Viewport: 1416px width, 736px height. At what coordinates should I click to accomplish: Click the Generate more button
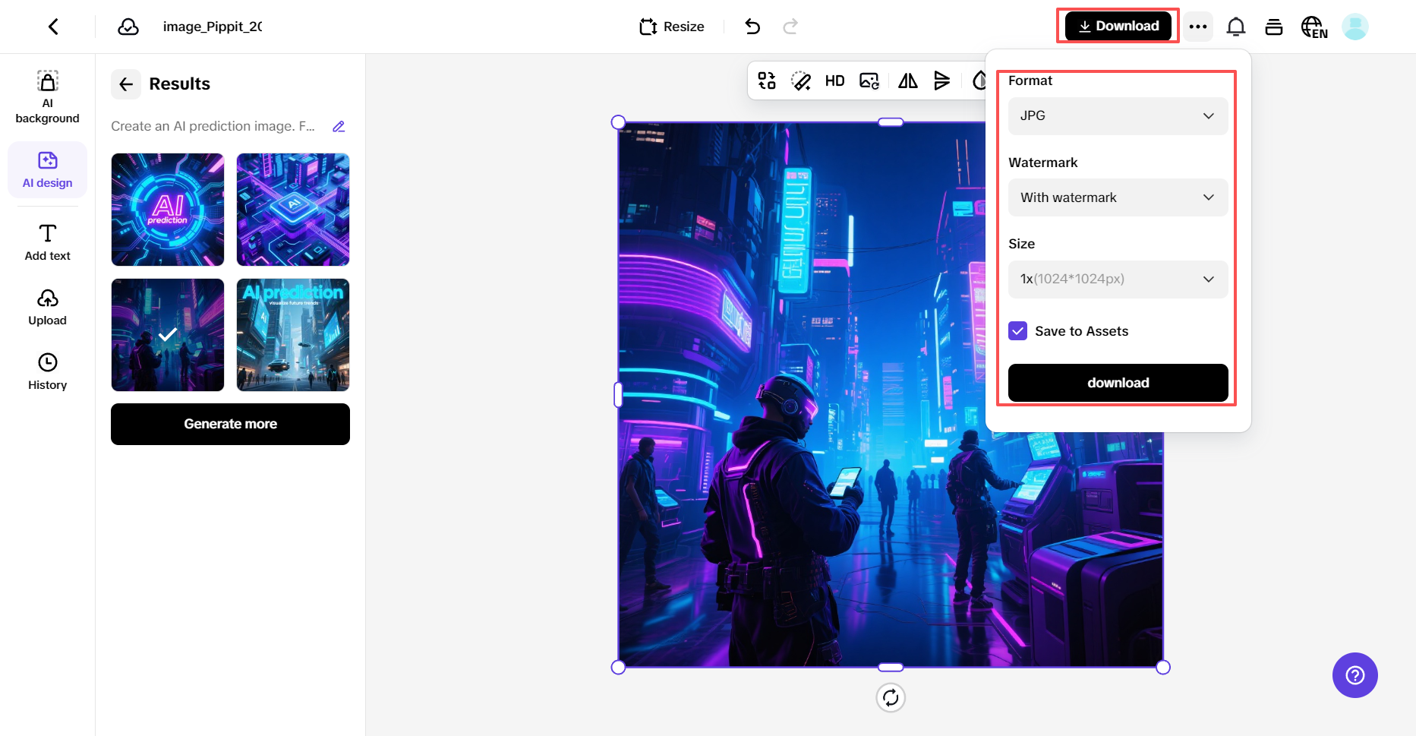tap(230, 424)
